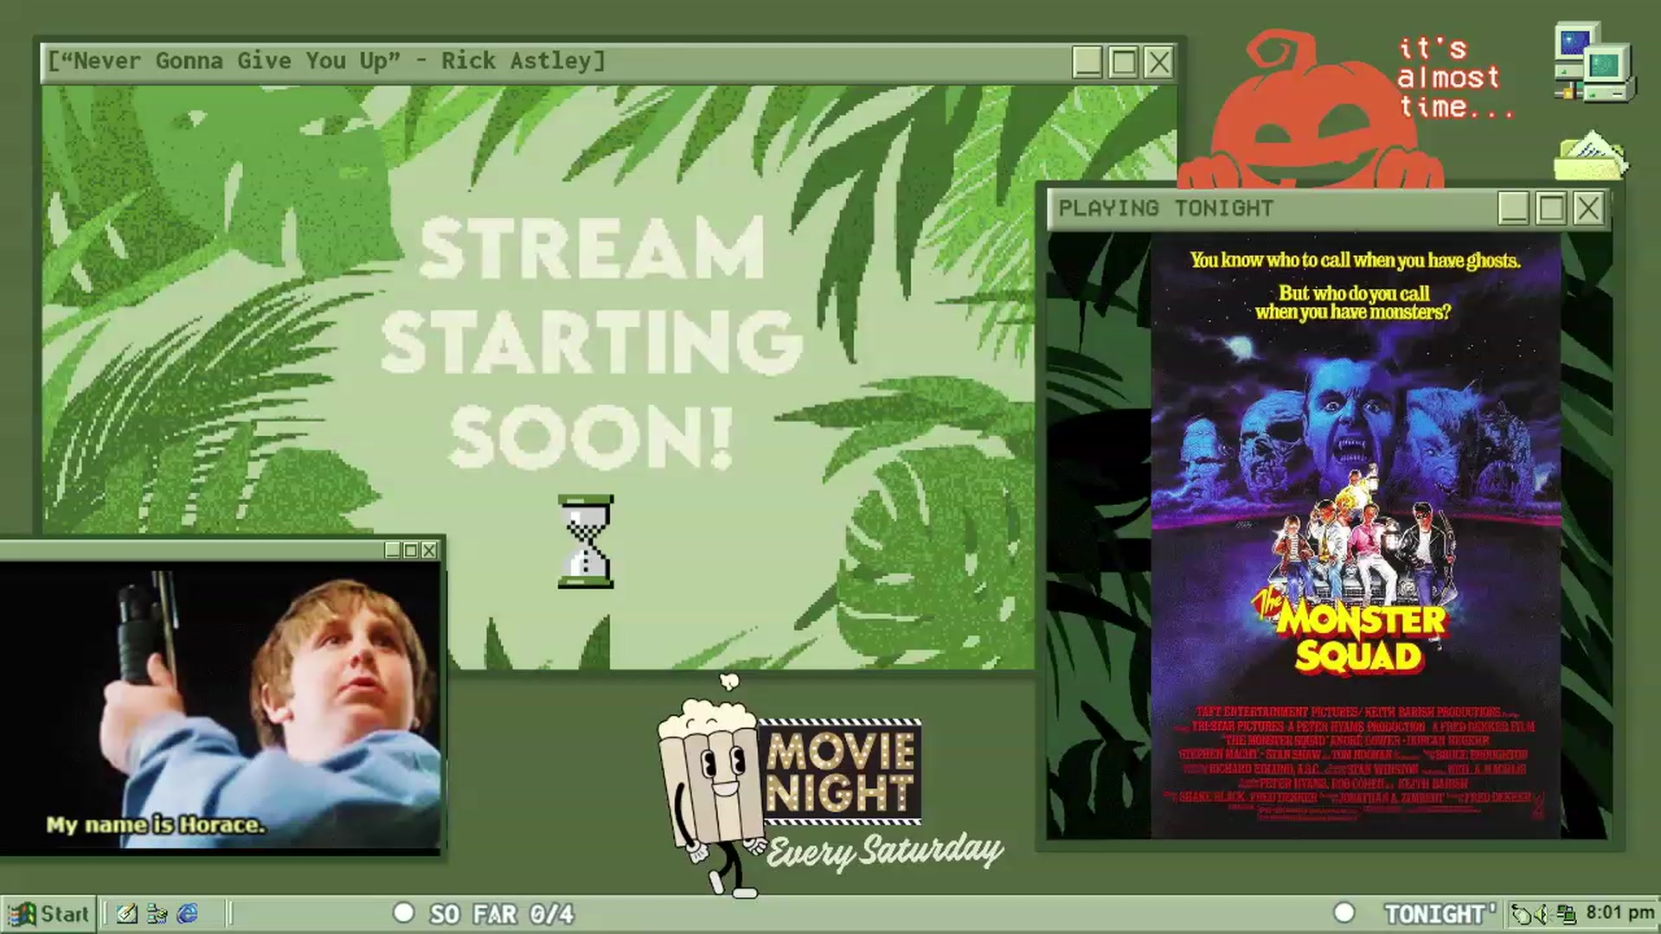Close the PLAYING TONIGHT window

(1588, 208)
